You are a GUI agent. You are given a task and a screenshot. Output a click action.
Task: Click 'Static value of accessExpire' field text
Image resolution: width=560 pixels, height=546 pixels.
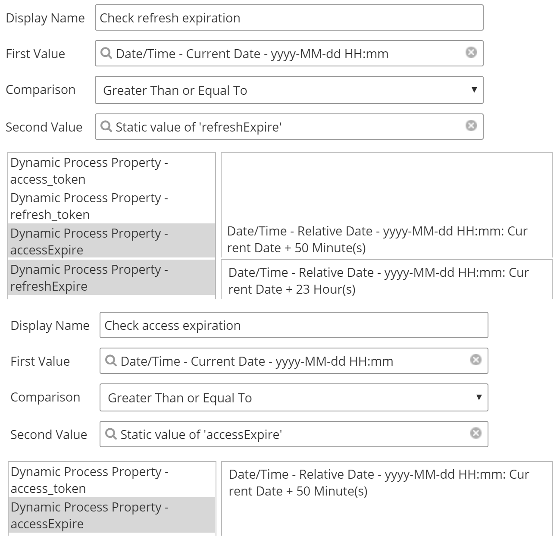click(x=201, y=434)
